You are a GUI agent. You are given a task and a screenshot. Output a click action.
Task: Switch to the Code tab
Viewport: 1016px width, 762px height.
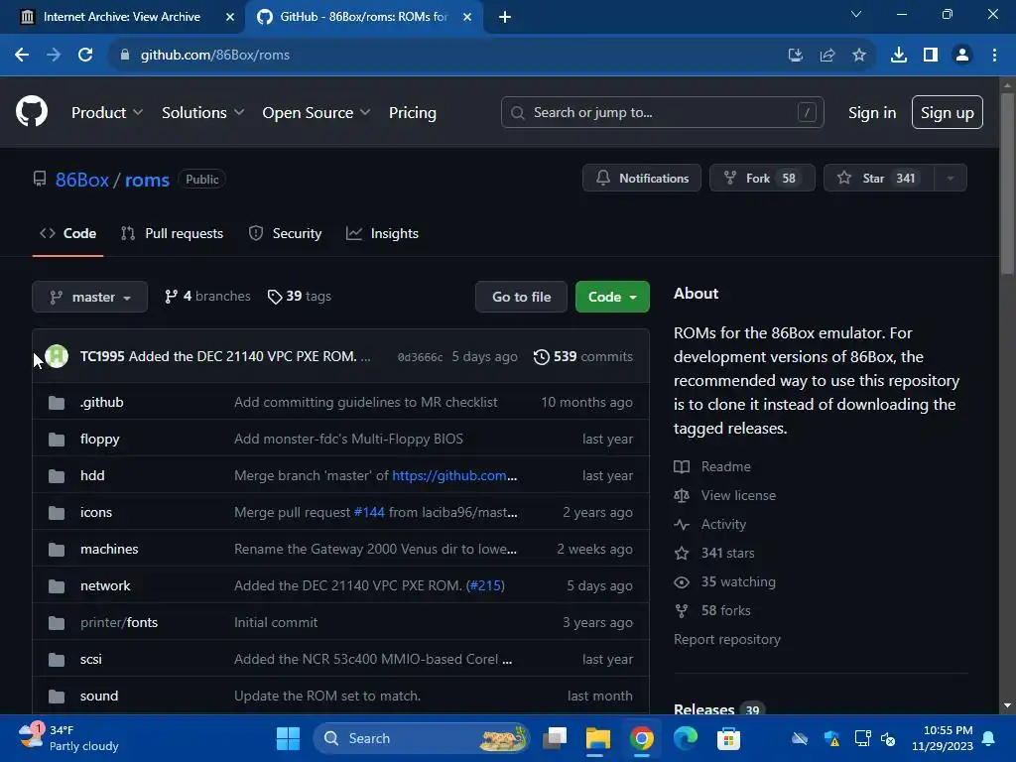(68, 233)
